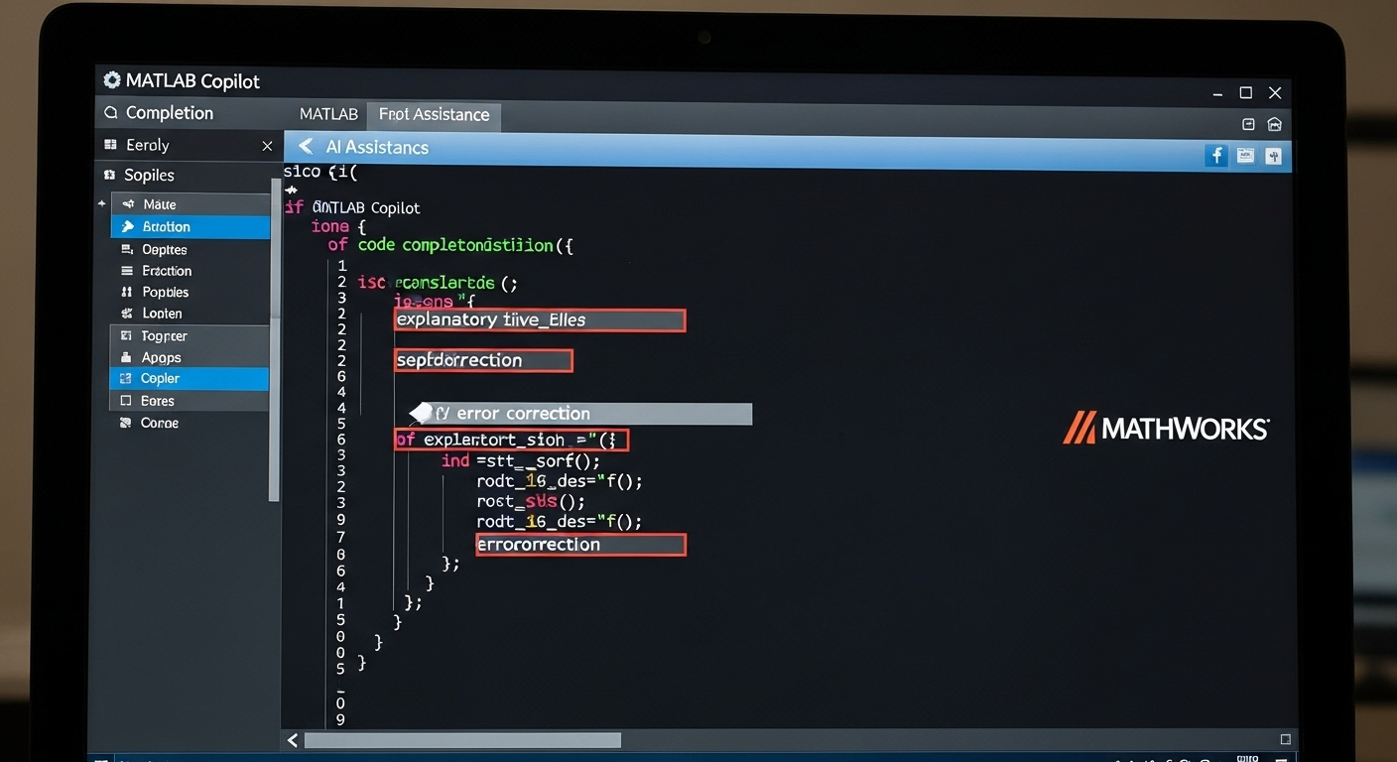Click the tag icon on the error correction tooltip
Image resolution: width=1397 pixels, height=762 pixels.
point(424,413)
